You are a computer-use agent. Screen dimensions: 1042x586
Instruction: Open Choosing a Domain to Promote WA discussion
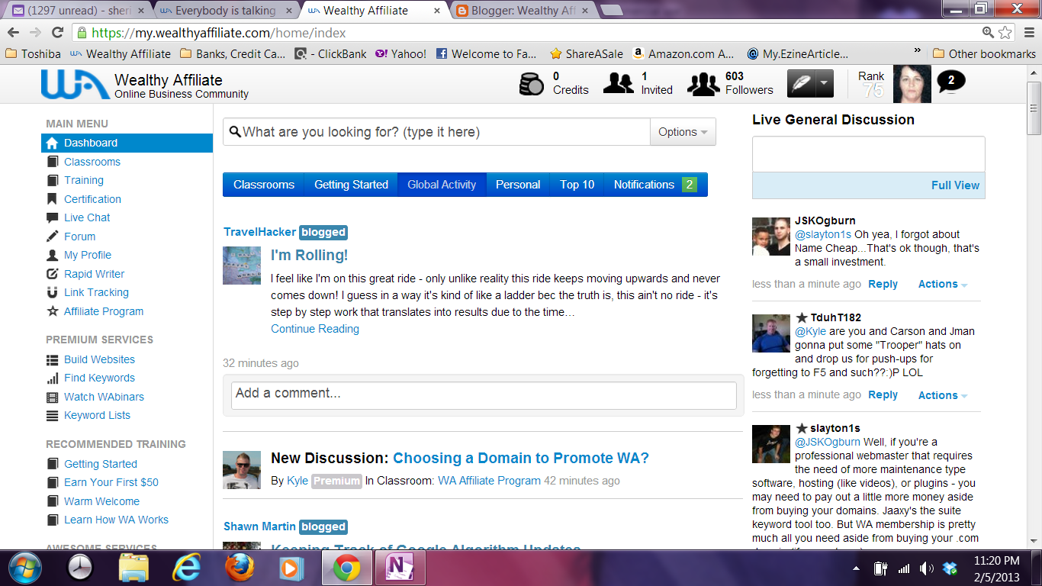coord(521,459)
